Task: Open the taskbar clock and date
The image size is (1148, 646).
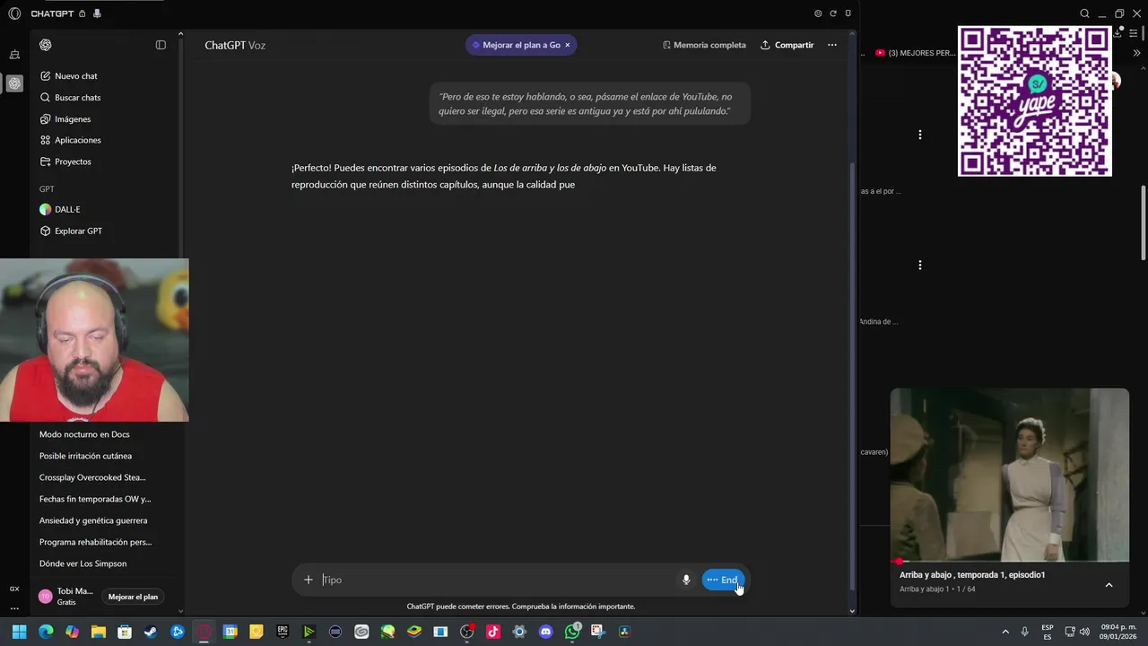Action: (1119, 632)
